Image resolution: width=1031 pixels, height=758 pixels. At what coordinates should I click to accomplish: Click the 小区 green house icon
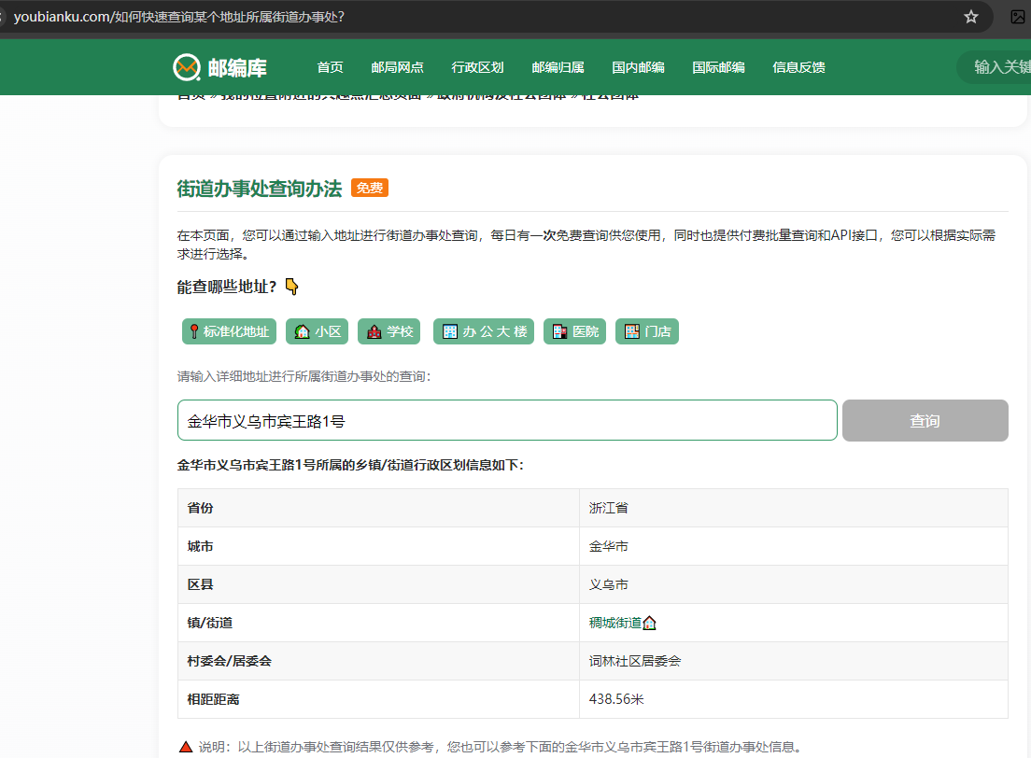tap(304, 330)
